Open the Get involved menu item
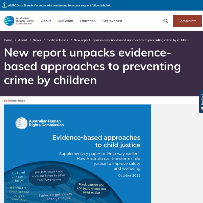 (112, 21)
